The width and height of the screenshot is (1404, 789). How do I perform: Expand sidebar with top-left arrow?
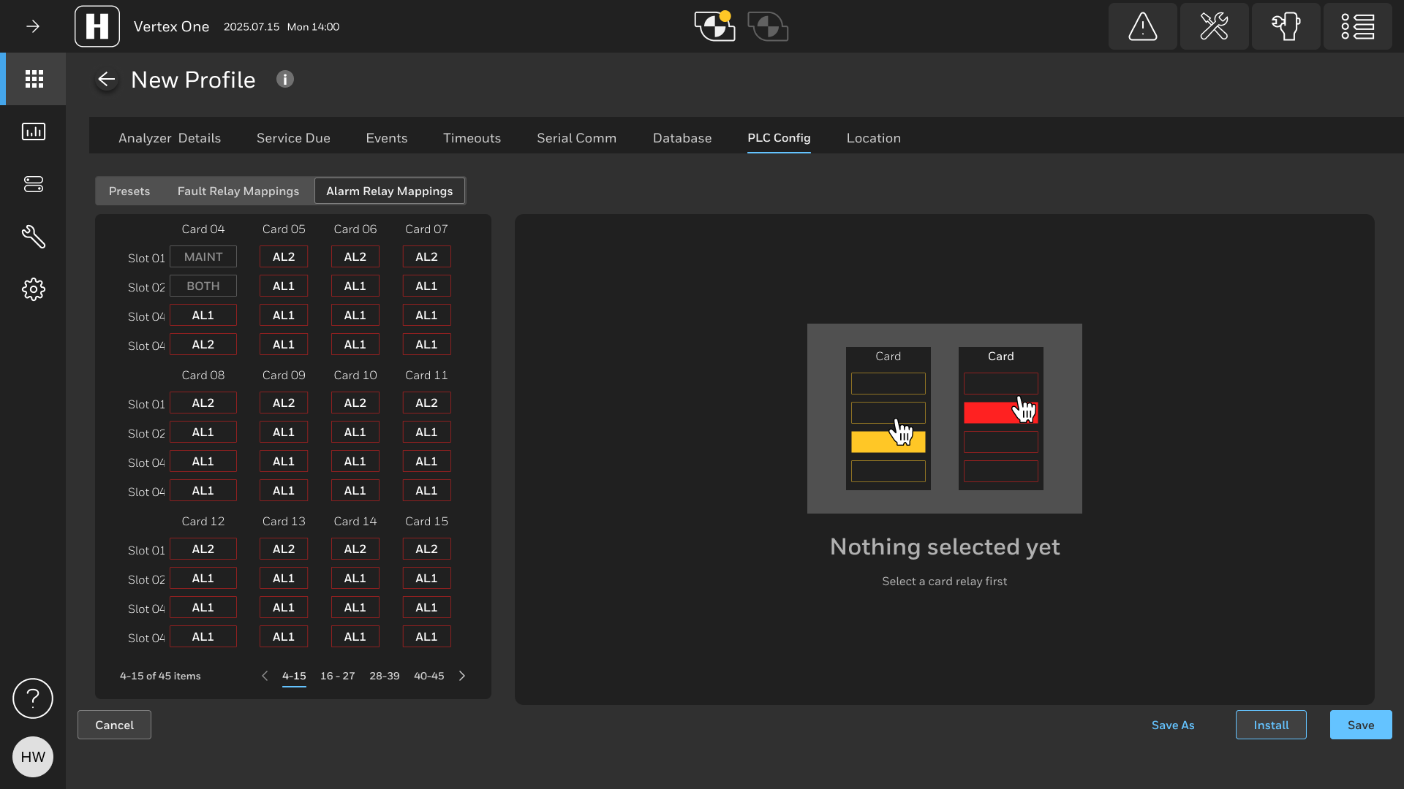(x=33, y=27)
